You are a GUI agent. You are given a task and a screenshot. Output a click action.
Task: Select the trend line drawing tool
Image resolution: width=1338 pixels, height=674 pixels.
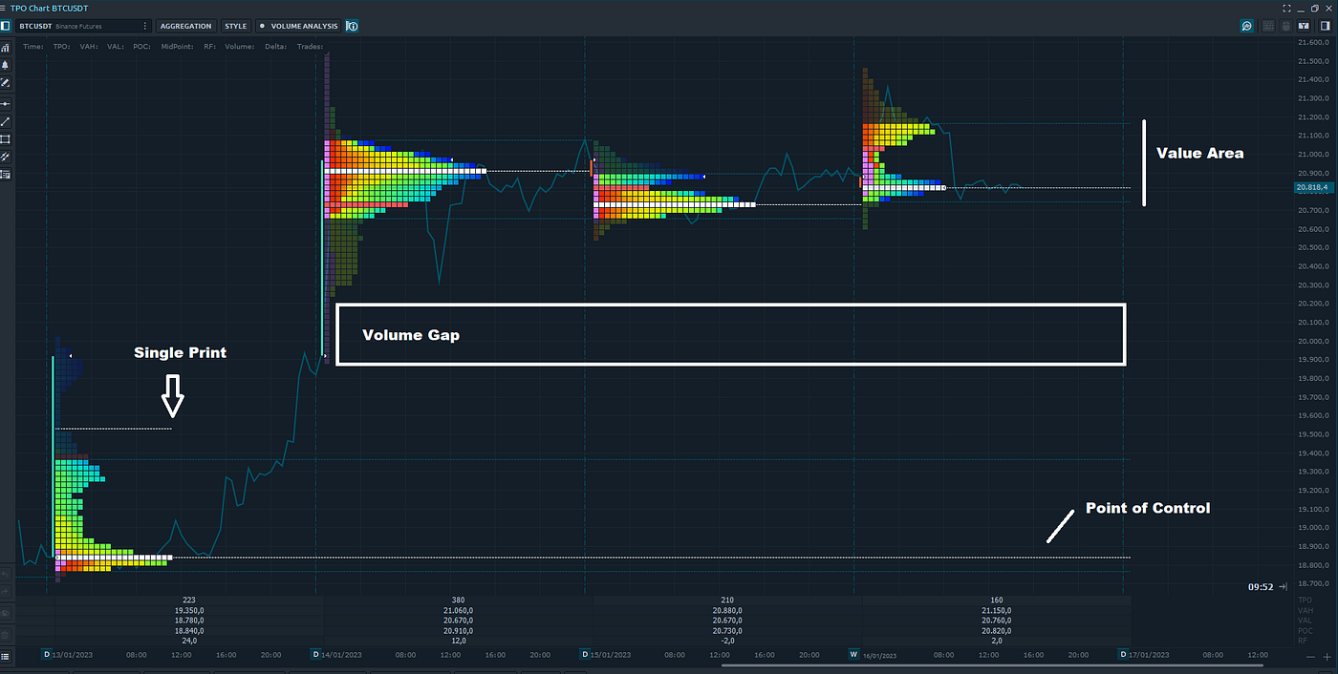pyautogui.click(x=6, y=121)
